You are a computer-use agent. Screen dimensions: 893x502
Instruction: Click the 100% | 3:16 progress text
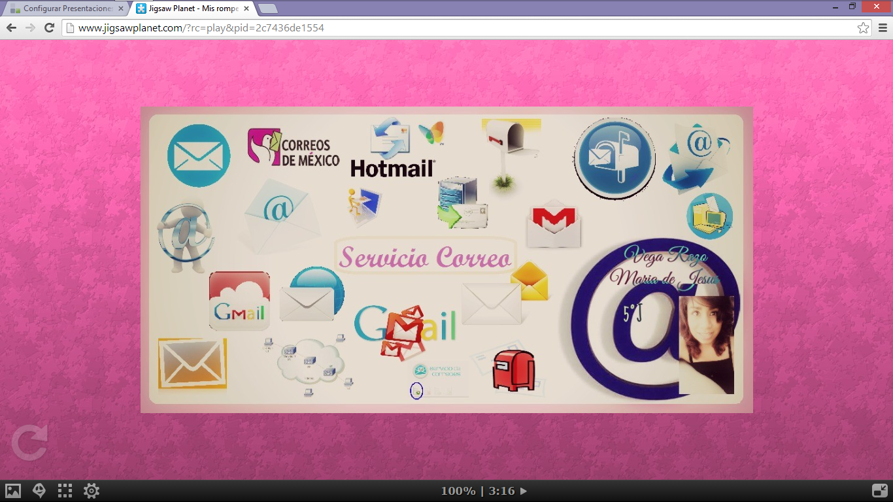coord(478,491)
